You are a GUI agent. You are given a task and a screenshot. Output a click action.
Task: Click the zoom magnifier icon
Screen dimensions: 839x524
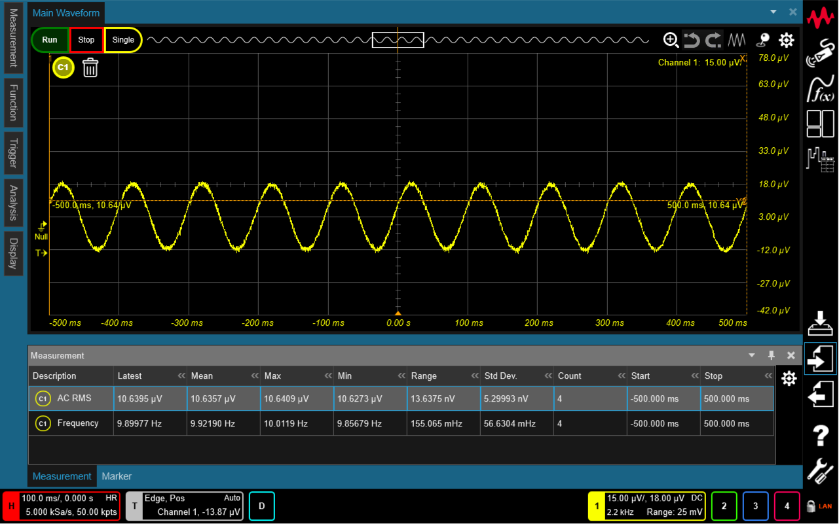coord(671,40)
